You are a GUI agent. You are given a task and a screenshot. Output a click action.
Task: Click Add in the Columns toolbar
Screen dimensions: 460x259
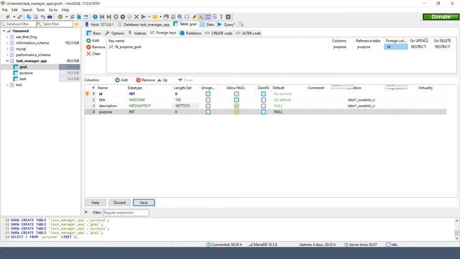pos(121,80)
